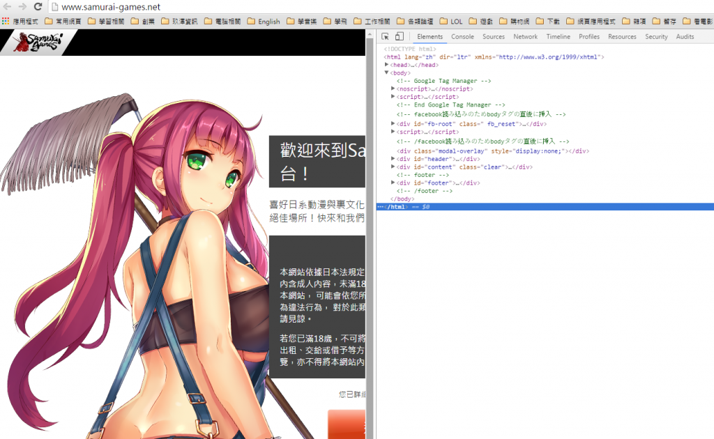Select the html lang="zh" opening tag row

pyautogui.click(x=494, y=57)
